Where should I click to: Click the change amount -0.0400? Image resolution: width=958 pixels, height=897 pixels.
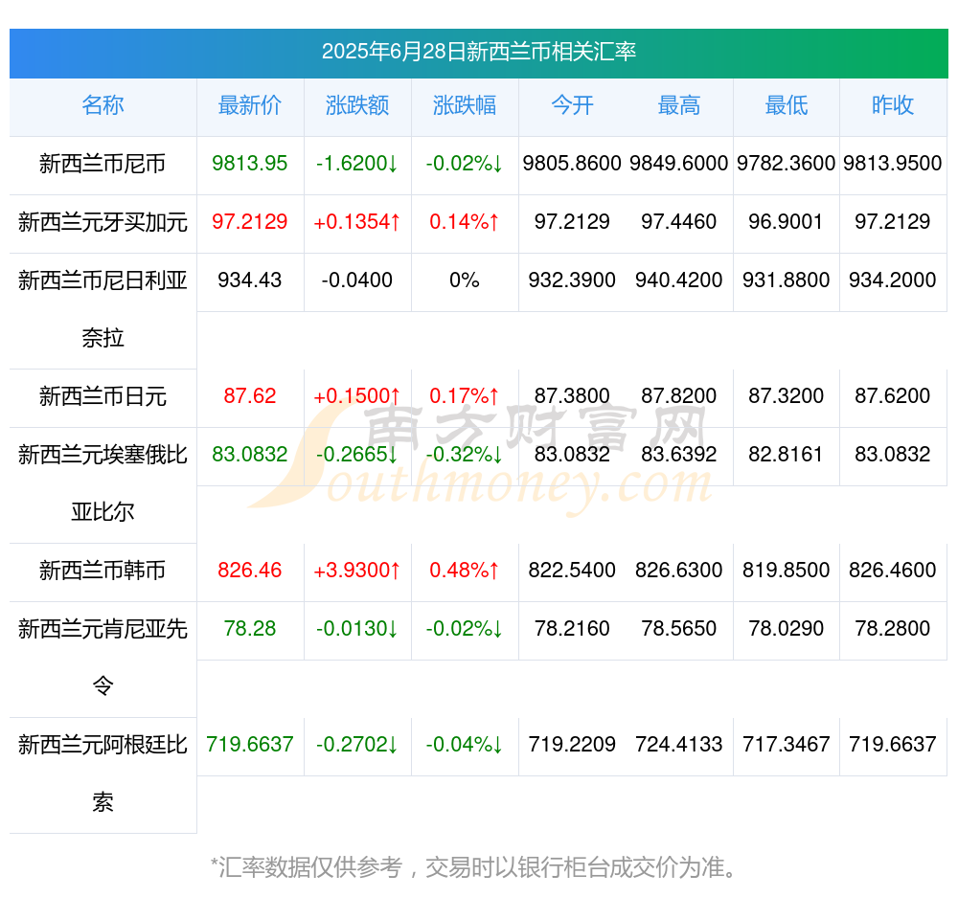(x=357, y=280)
